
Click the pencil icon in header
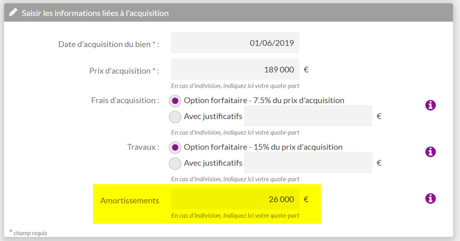pos(13,13)
